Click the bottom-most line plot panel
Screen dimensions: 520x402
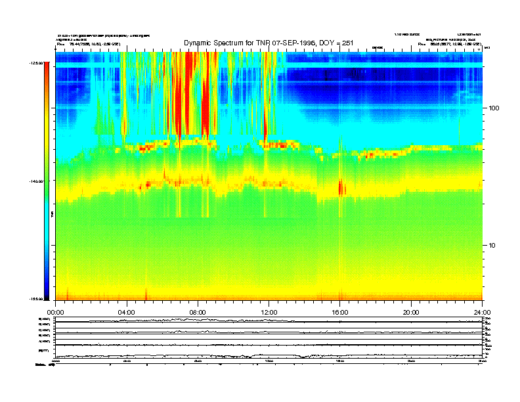click(269, 351)
